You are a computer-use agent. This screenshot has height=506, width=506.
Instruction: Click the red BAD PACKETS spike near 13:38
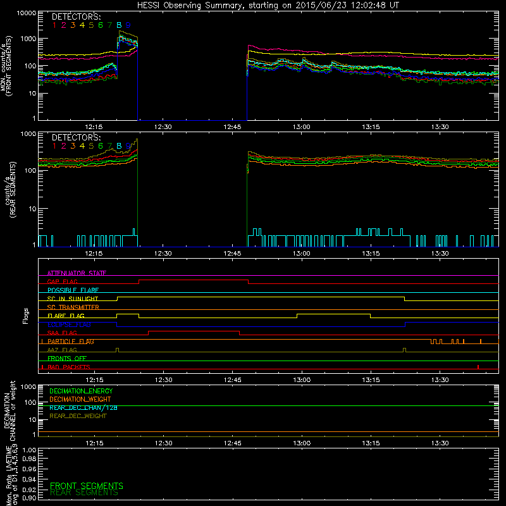478,367
